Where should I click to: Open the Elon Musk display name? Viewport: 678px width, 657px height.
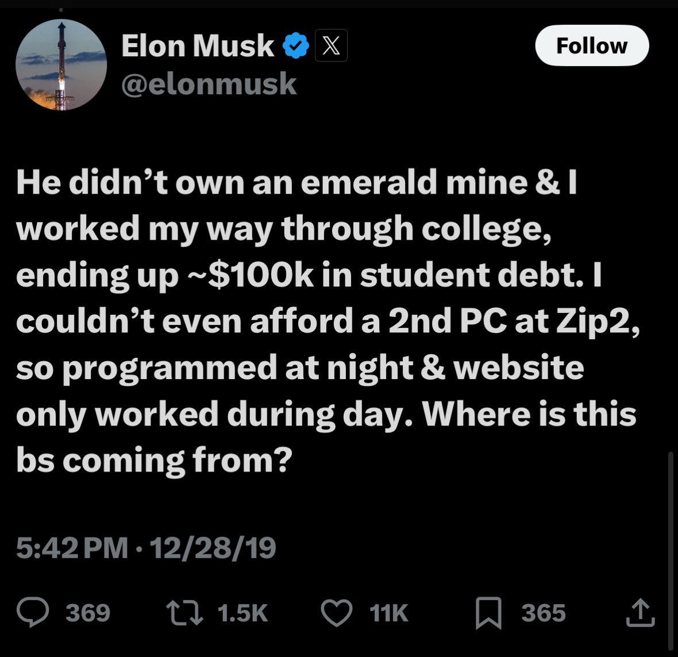click(198, 46)
